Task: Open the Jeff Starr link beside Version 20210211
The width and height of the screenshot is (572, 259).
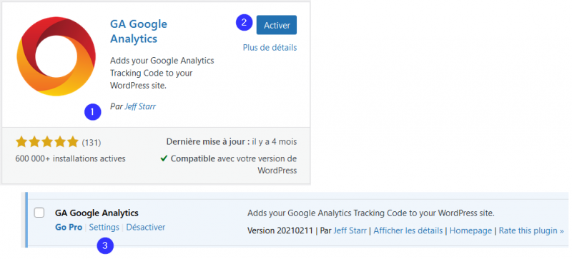Action: tap(350, 230)
